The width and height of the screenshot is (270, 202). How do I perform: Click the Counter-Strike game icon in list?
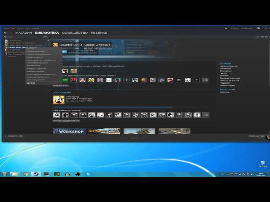click(x=6, y=41)
